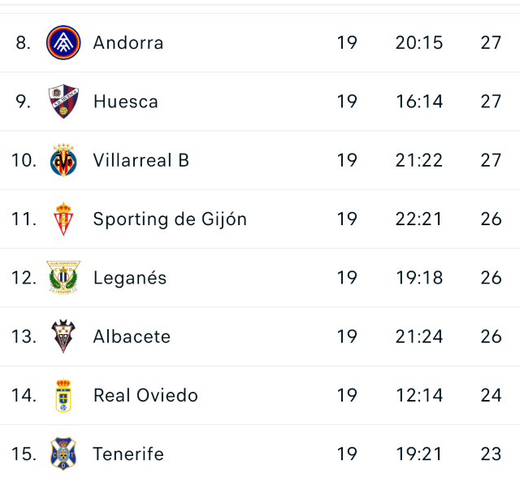This screenshot has height=482, width=520.
Task: Click the Villarreal B yellow crest
Action: (63, 160)
